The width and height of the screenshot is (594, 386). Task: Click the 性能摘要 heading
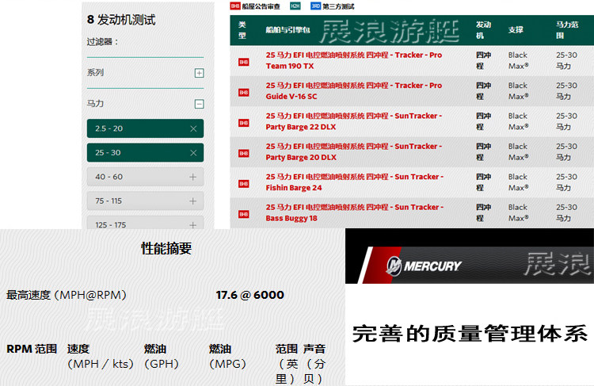point(166,249)
